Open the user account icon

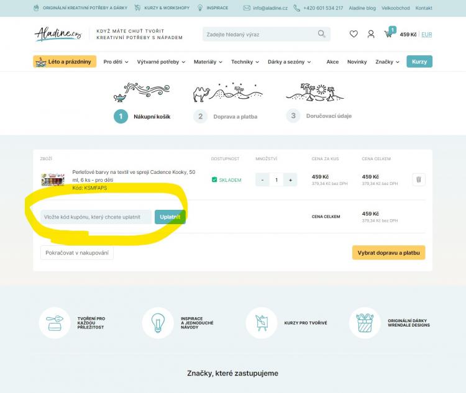point(370,34)
